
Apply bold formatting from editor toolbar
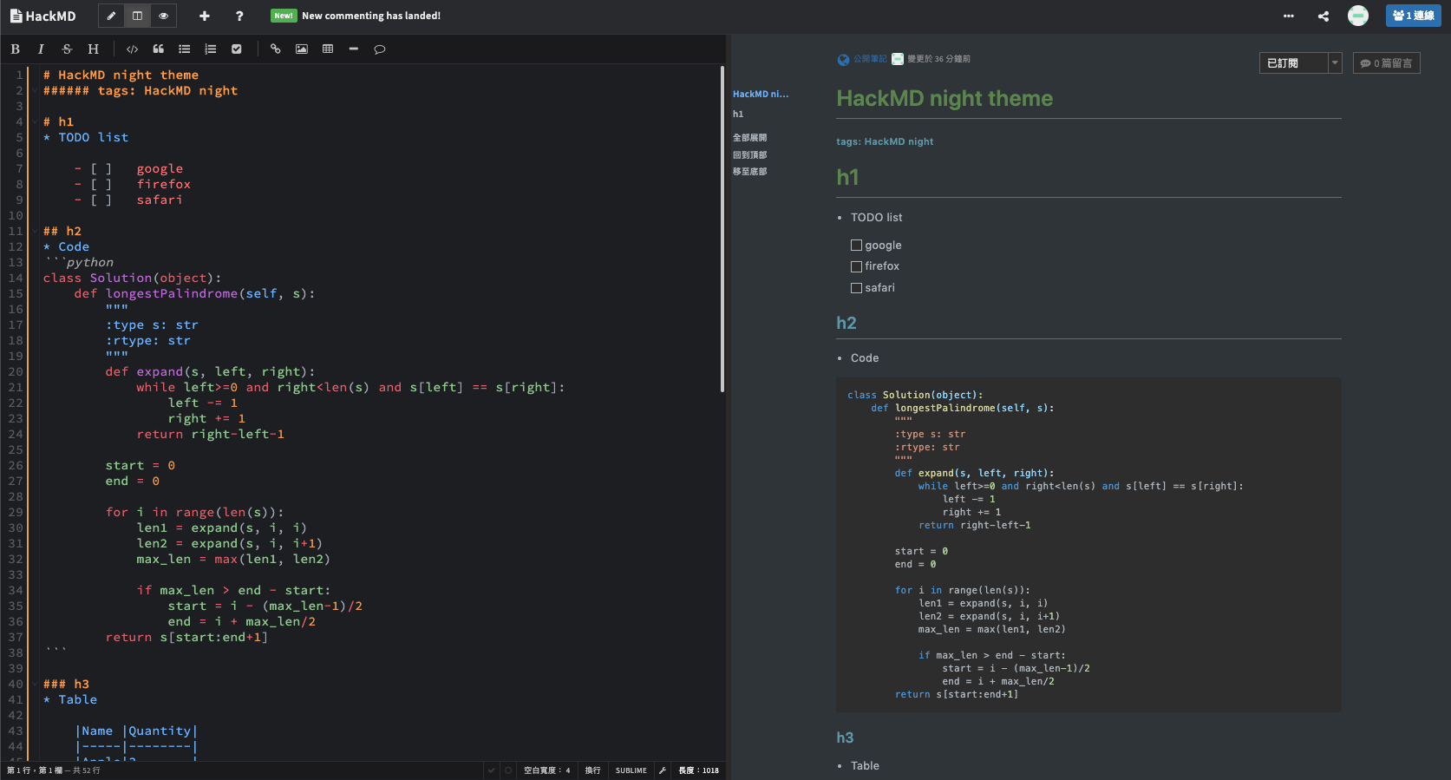15,49
